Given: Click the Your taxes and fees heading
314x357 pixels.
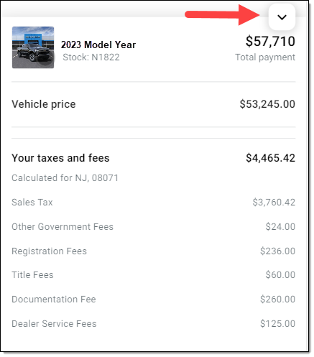Looking at the screenshot, I should coord(60,158).
